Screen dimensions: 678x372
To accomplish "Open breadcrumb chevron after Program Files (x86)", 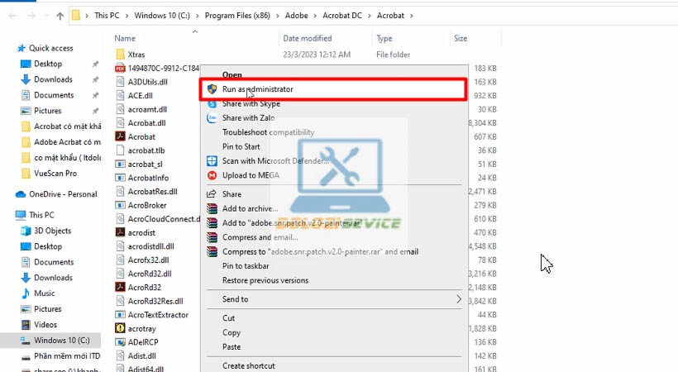I will 277,16.
